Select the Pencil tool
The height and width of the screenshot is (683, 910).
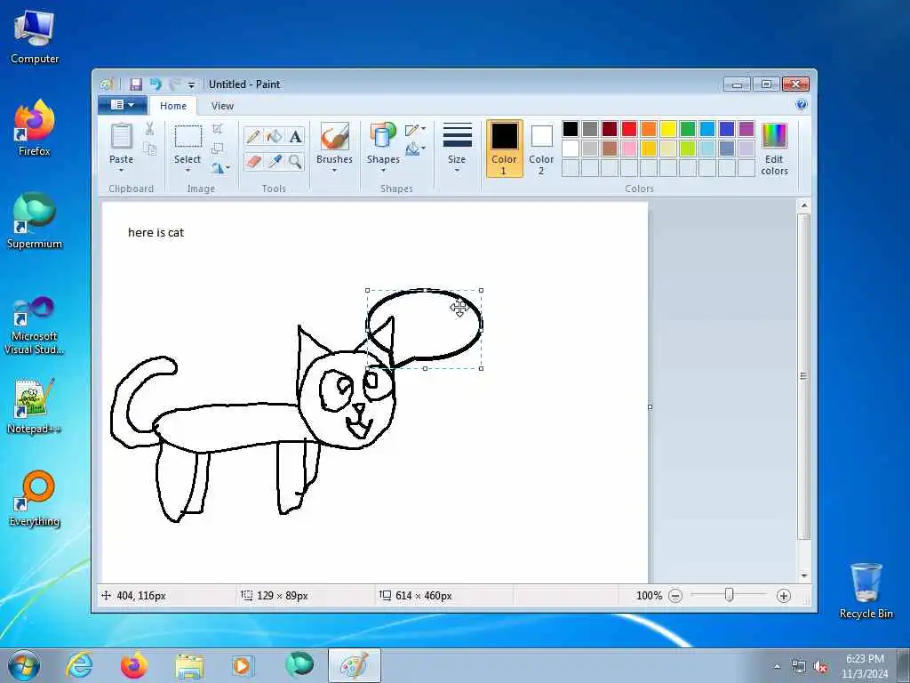[x=253, y=136]
